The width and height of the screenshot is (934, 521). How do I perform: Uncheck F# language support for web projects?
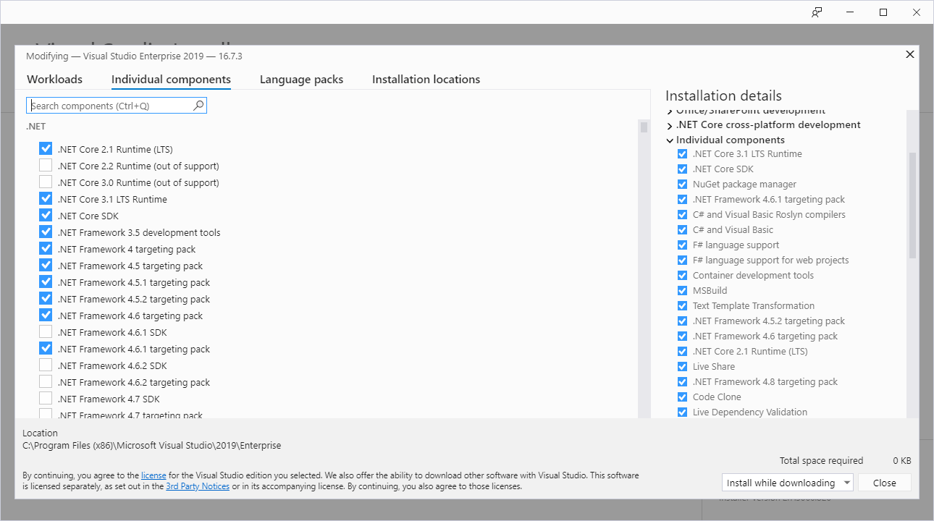(x=682, y=260)
